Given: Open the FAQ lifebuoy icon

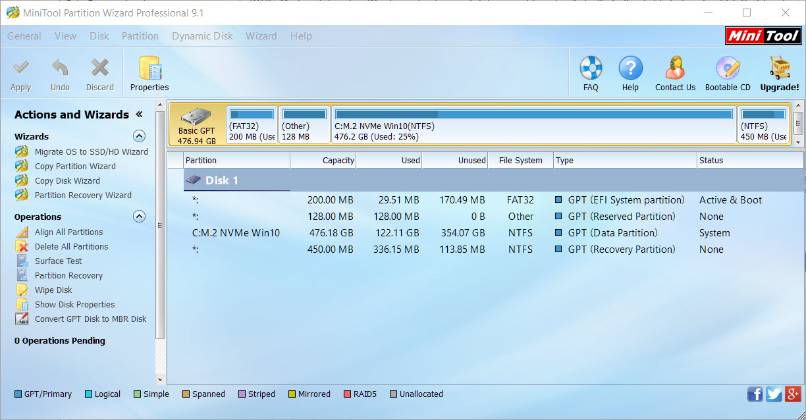Looking at the screenshot, I should point(591,68).
